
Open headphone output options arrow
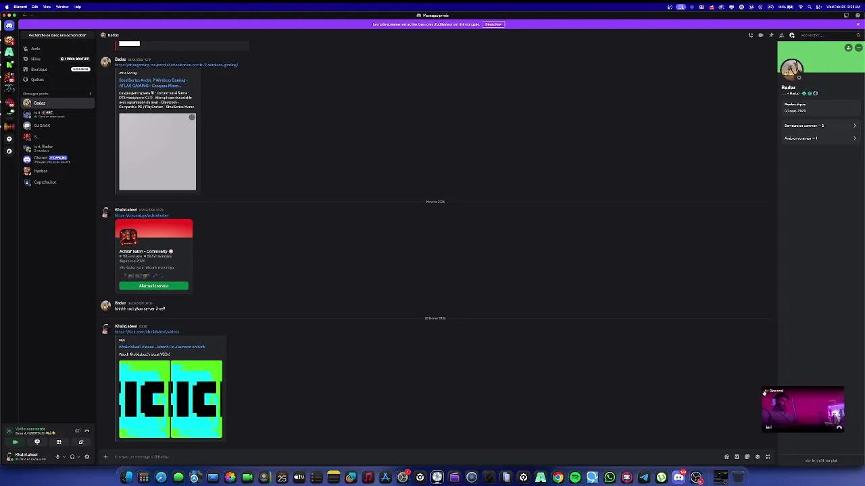[x=79, y=457]
